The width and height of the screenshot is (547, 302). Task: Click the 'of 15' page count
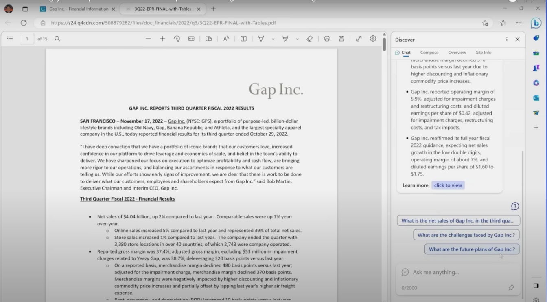pos(42,39)
